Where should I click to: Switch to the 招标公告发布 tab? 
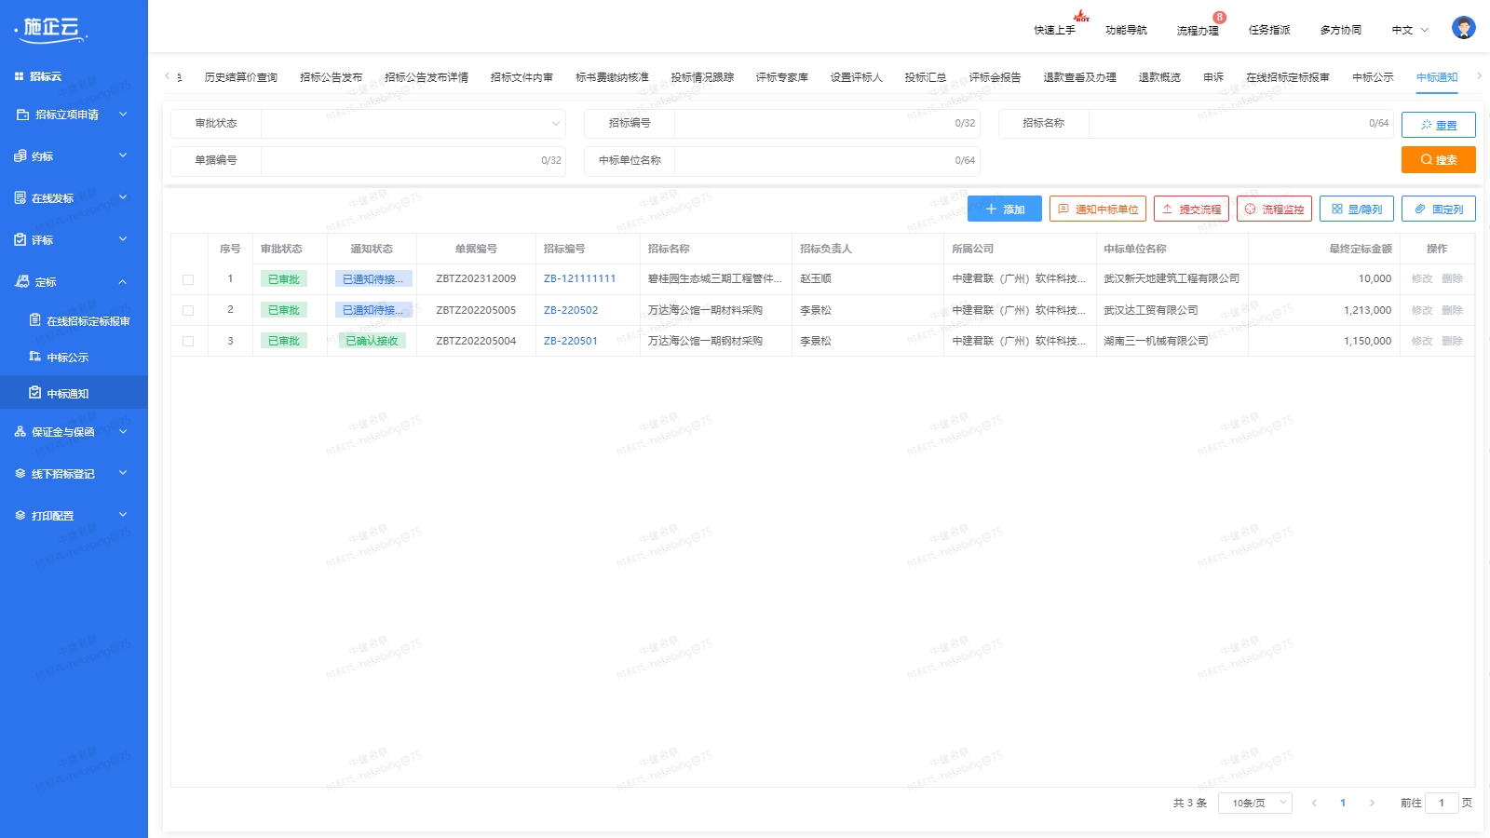click(331, 77)
